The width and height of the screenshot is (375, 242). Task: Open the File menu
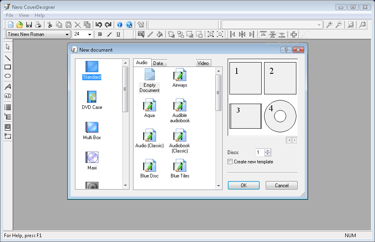10,15
